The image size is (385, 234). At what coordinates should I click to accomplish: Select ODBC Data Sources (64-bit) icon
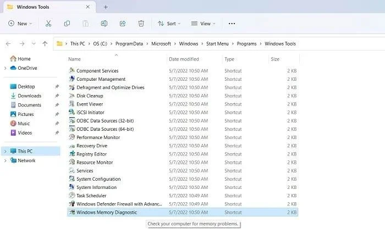pyautogui.click(x=71, y=129)
